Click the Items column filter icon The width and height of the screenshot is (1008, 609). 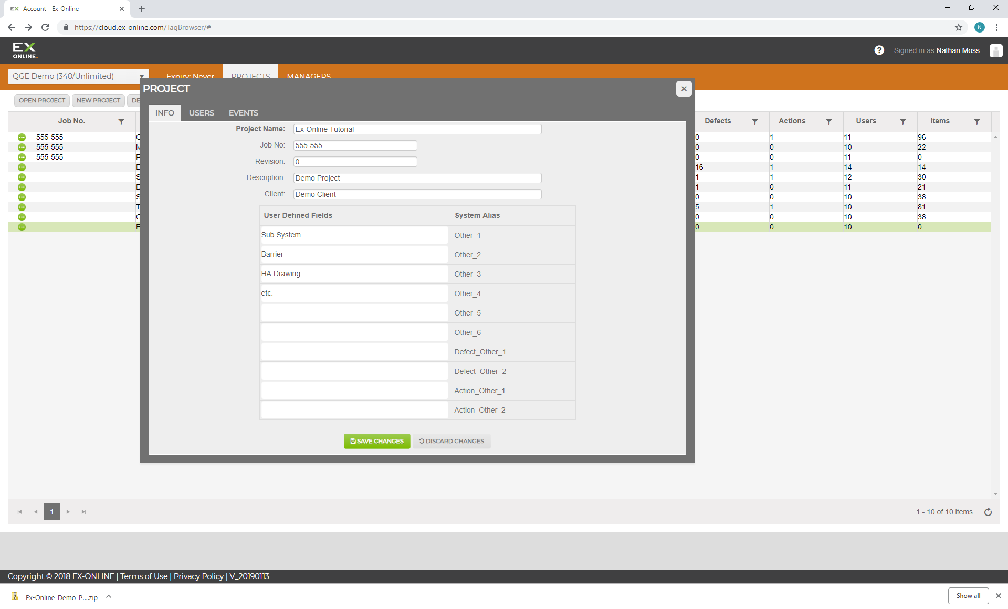[x=976, y=121]
